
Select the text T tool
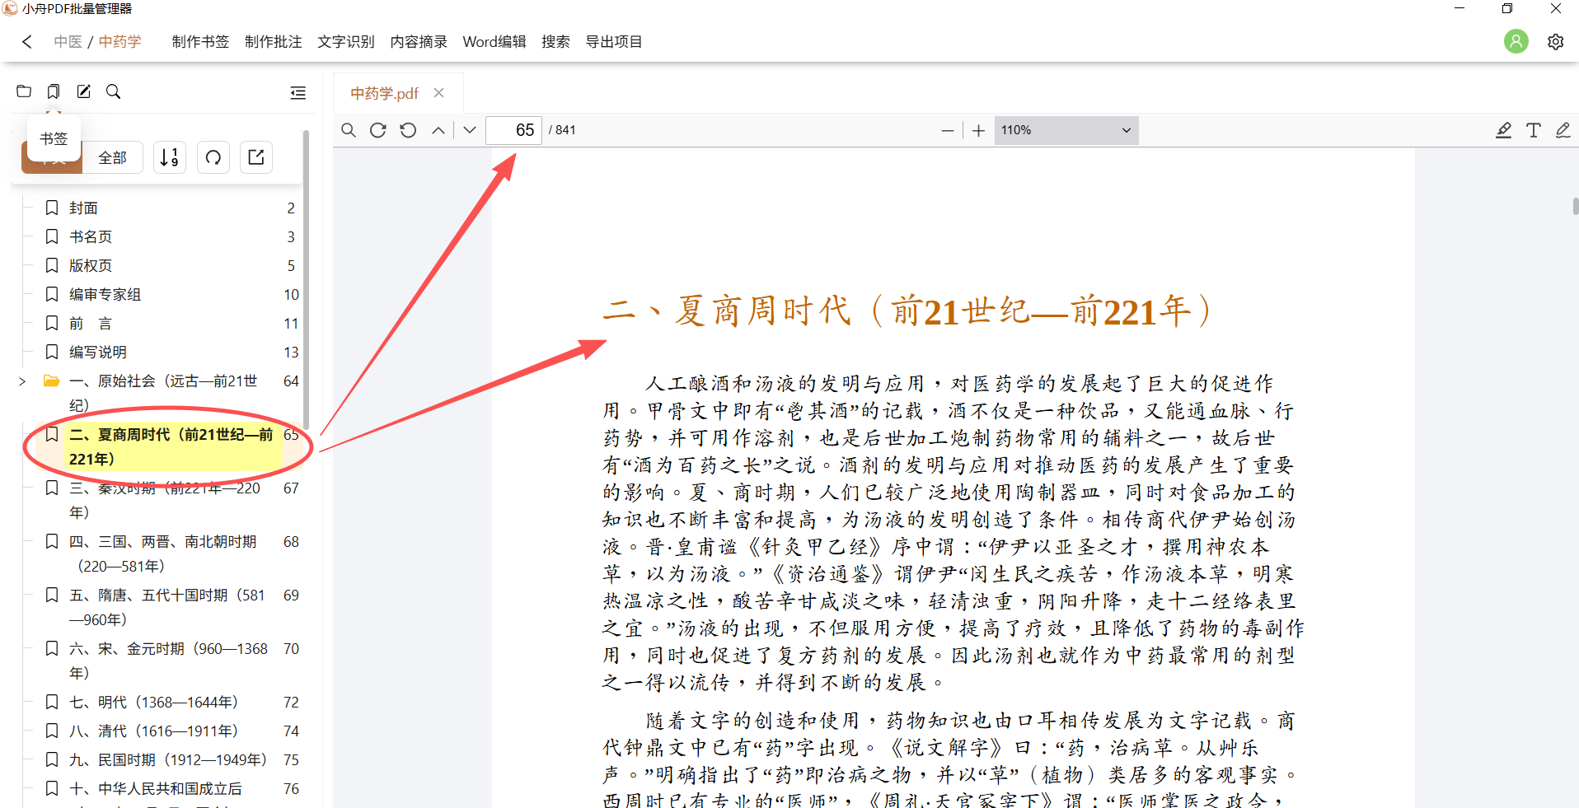[x=1533, y=130]
